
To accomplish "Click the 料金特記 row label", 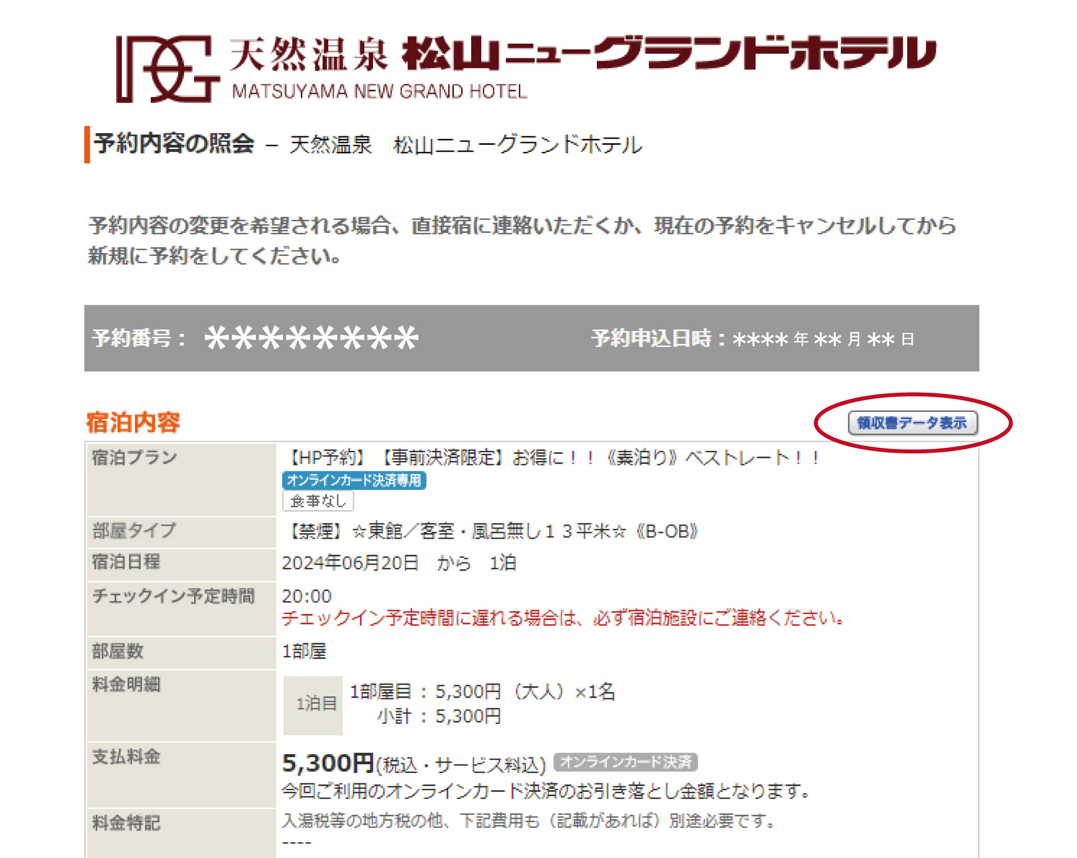I will coord(127,823).
